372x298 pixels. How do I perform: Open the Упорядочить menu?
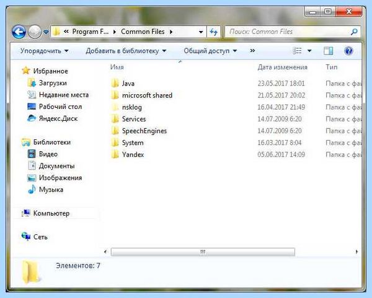pos(45,51)
